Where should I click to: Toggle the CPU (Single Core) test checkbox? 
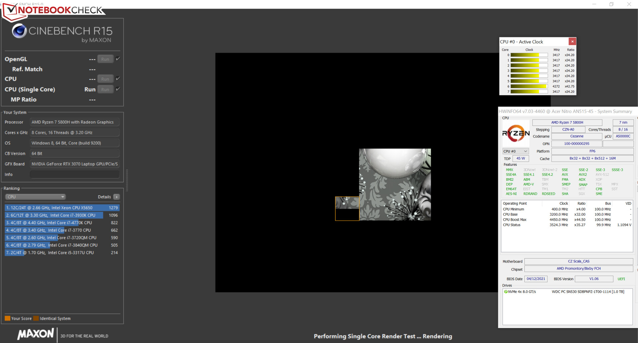tap(118, 89)
